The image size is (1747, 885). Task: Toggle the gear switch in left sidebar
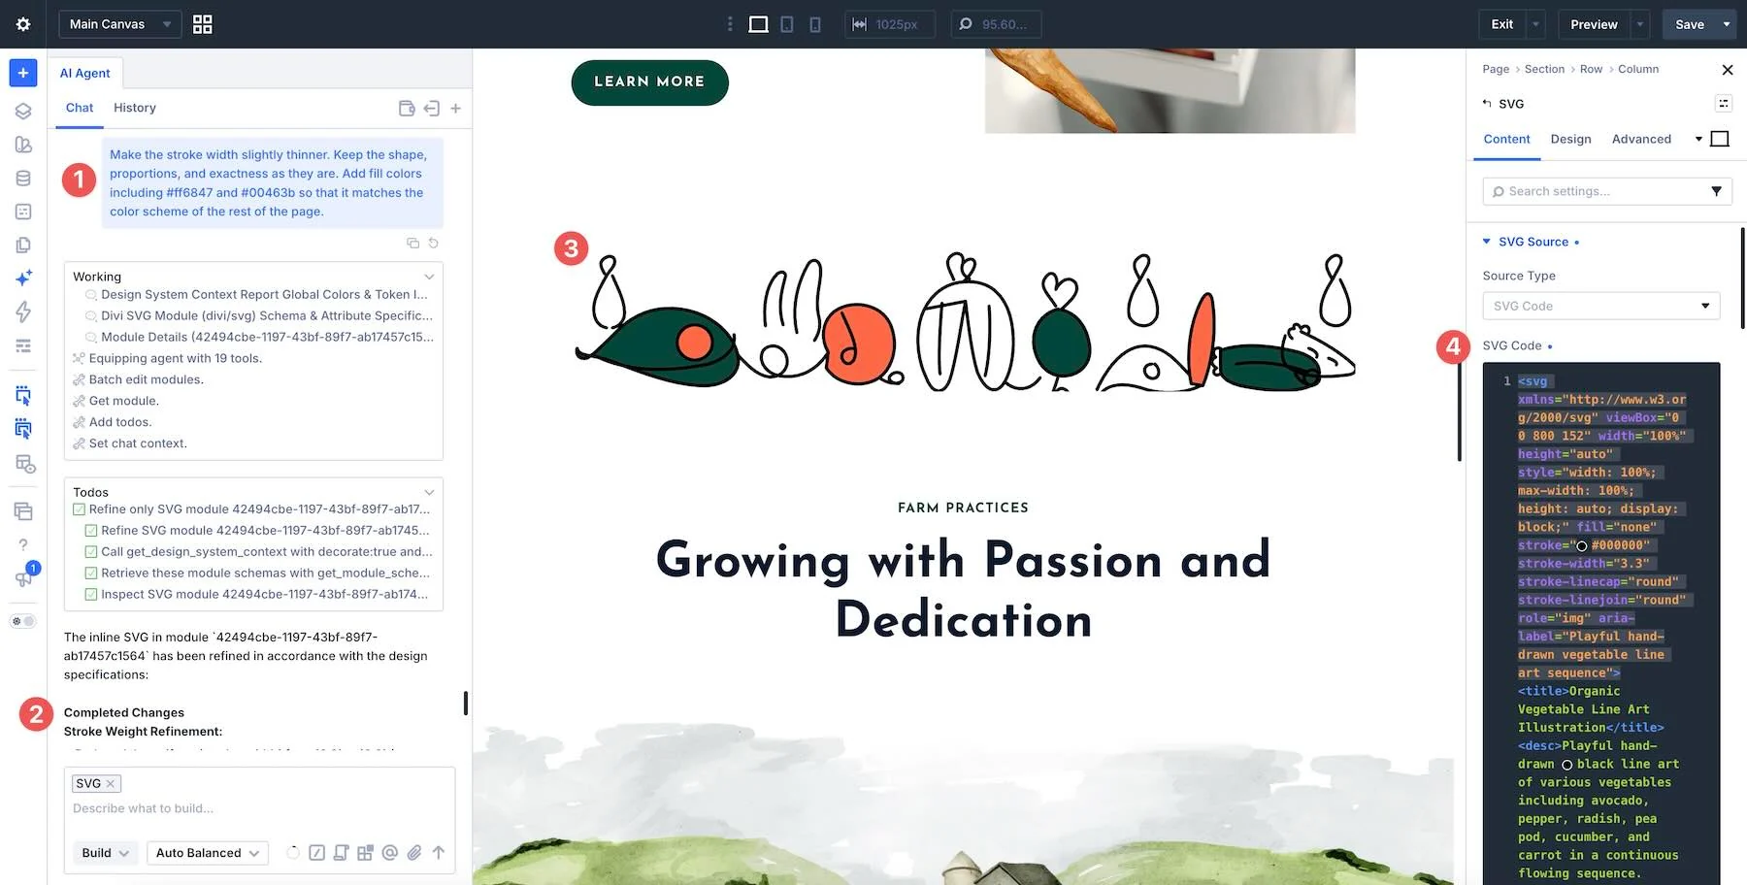point(23,621)
